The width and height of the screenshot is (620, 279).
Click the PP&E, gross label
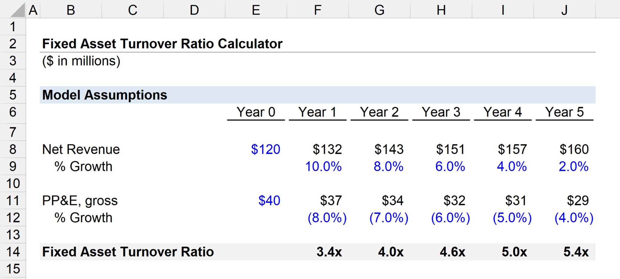(80, 200)
